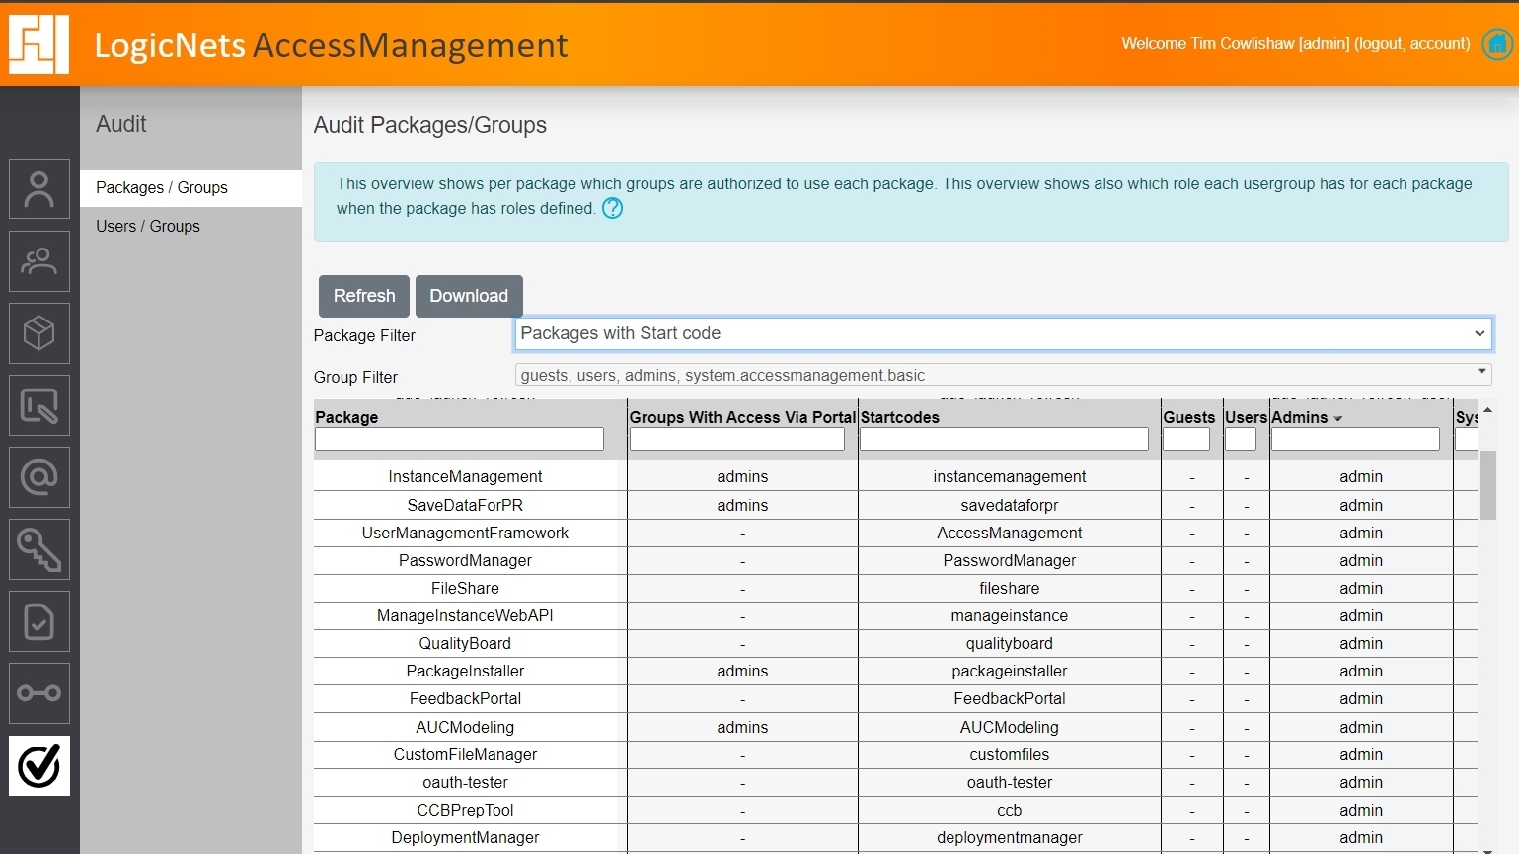Viewport: 1519px width, 854px height.
Task: Select the Audit checkmark icon in sidebar
Action: (39, 765)
